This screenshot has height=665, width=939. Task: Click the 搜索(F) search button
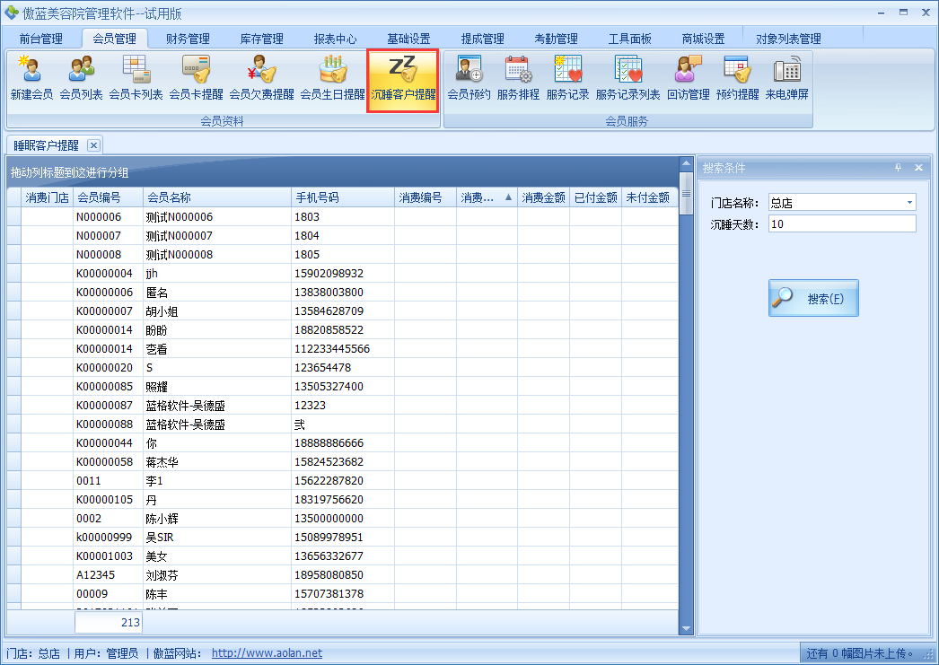click(813, 298)
